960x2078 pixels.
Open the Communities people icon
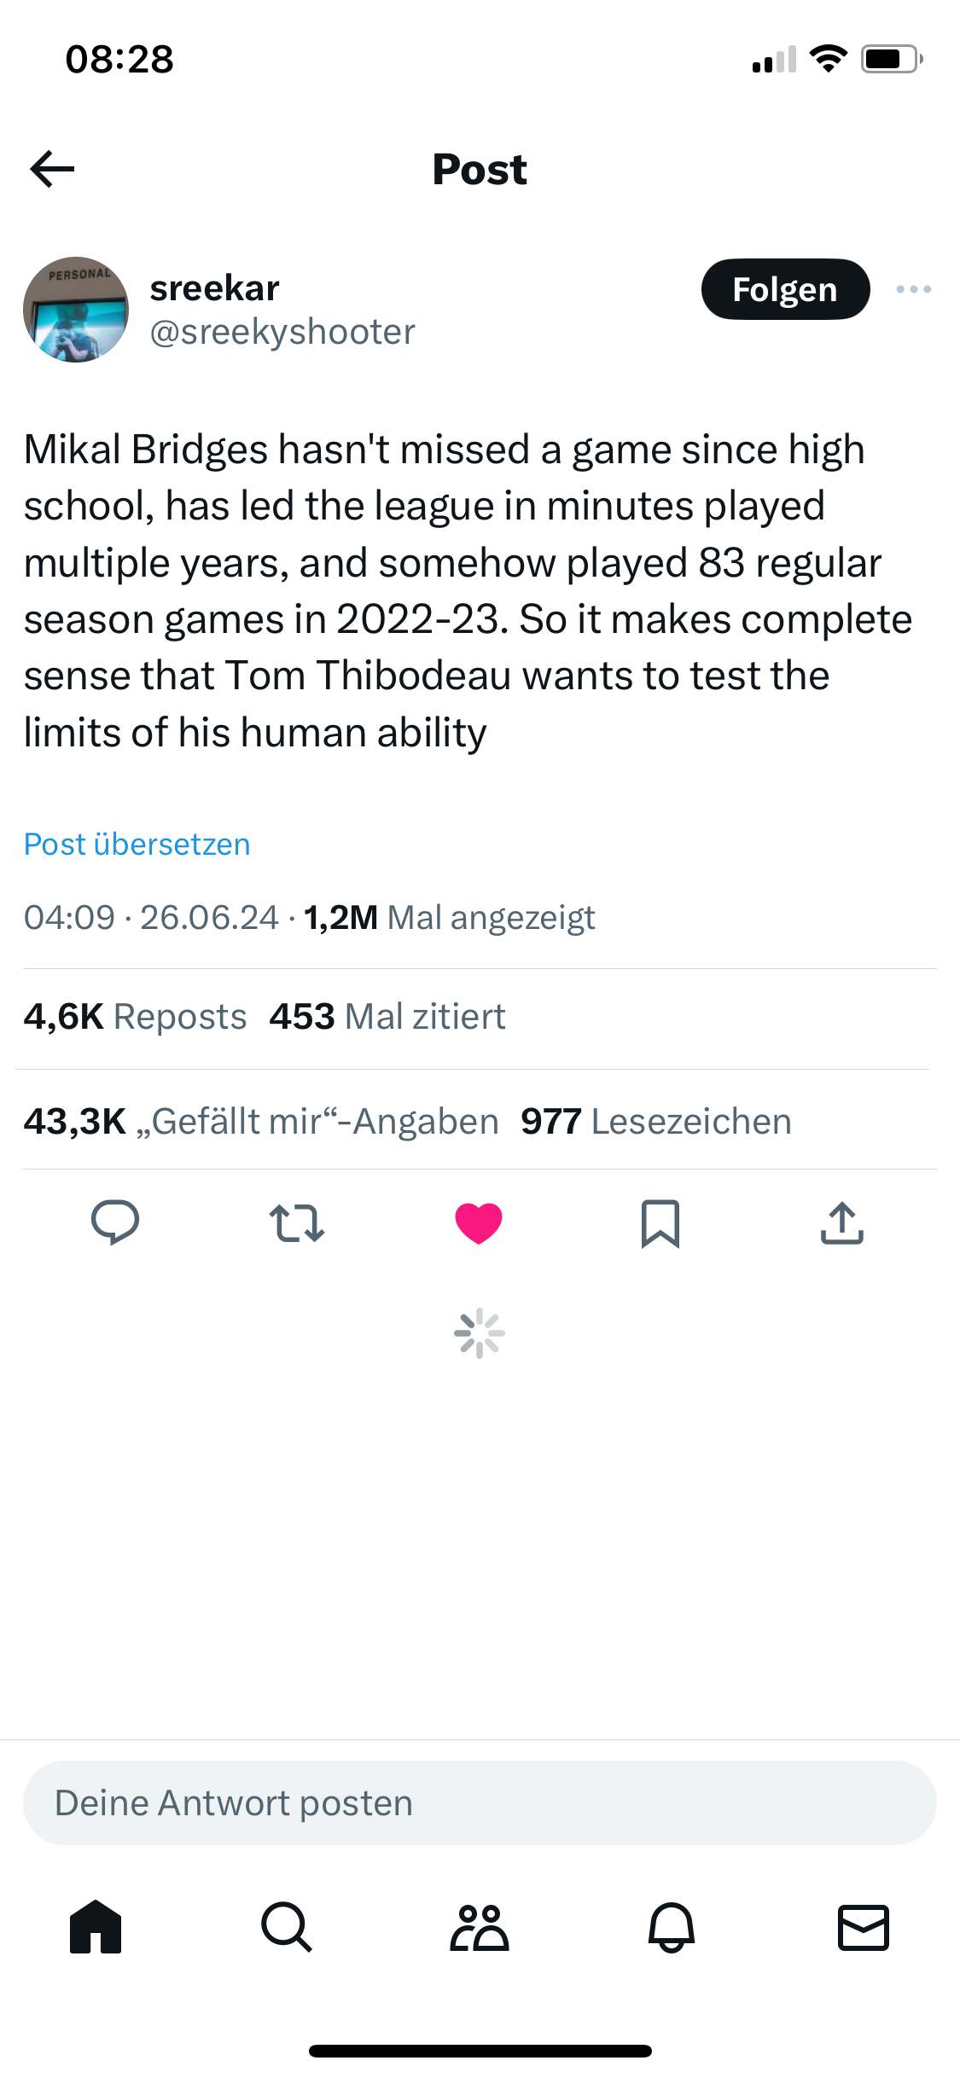pos(480,1927)
